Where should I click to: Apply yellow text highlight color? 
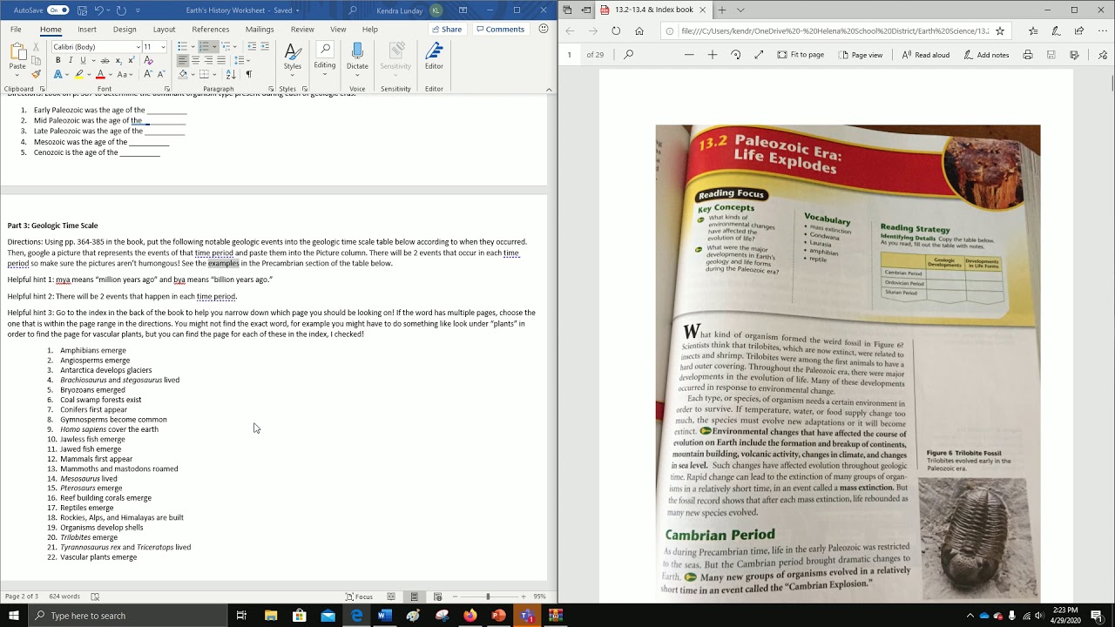pos(79,74)
